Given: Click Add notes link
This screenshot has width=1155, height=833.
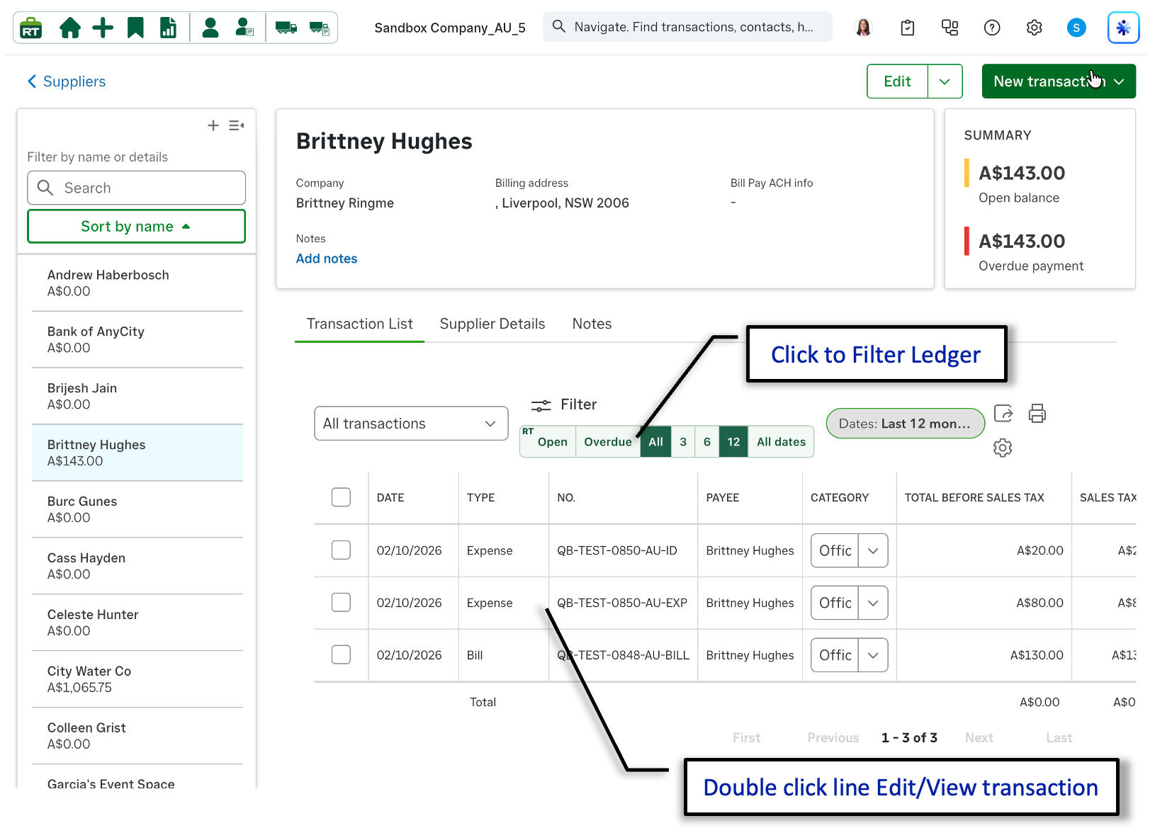Looking at the screenshot, I should (x=327, y=259).
